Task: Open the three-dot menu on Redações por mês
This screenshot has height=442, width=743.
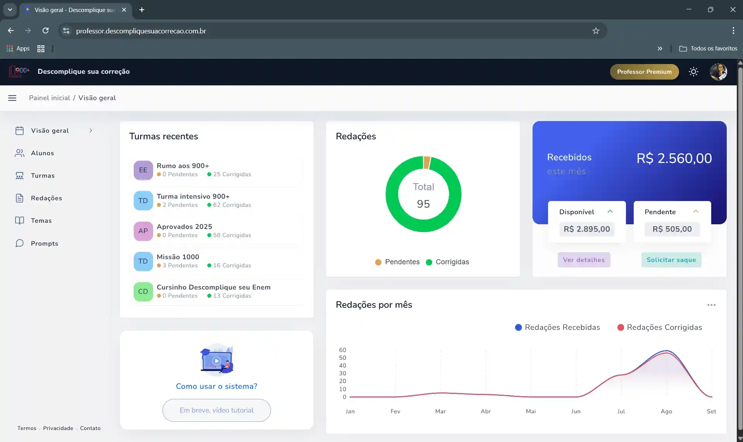Action: coord(711,305)
